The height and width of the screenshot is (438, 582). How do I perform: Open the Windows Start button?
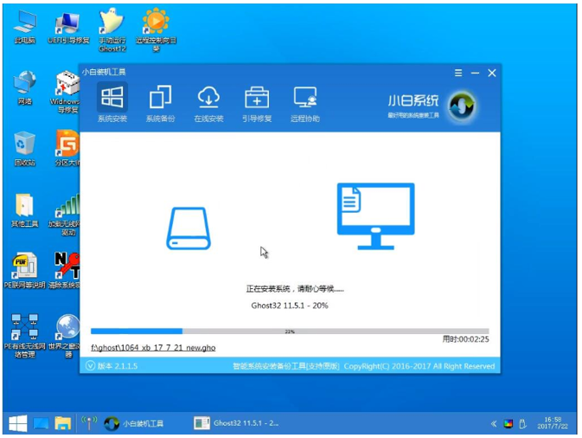[x=17, y=423]
